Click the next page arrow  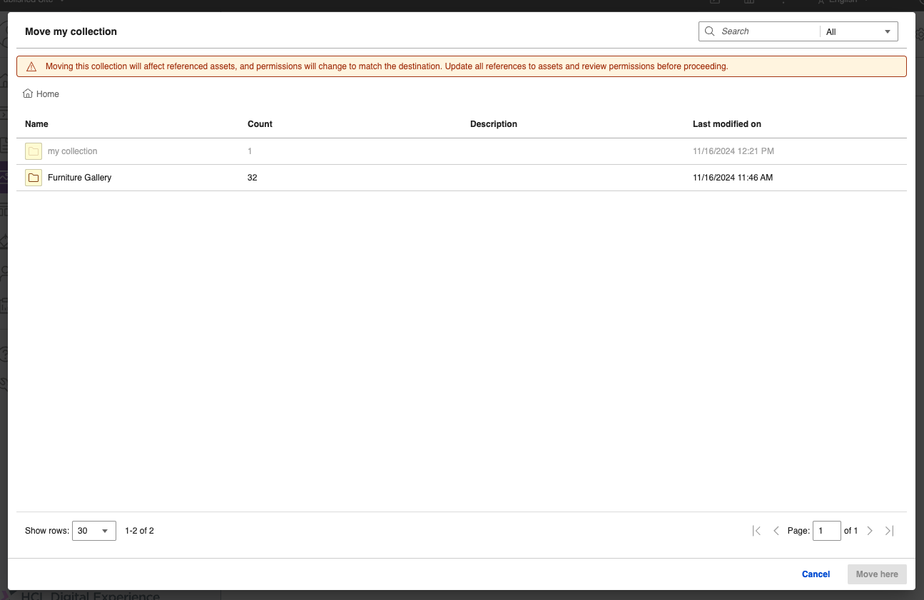pyautogui.click(x=870, y=530)
